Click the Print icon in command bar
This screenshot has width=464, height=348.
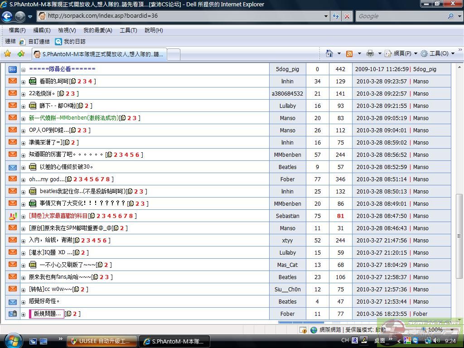pos(370,53)
